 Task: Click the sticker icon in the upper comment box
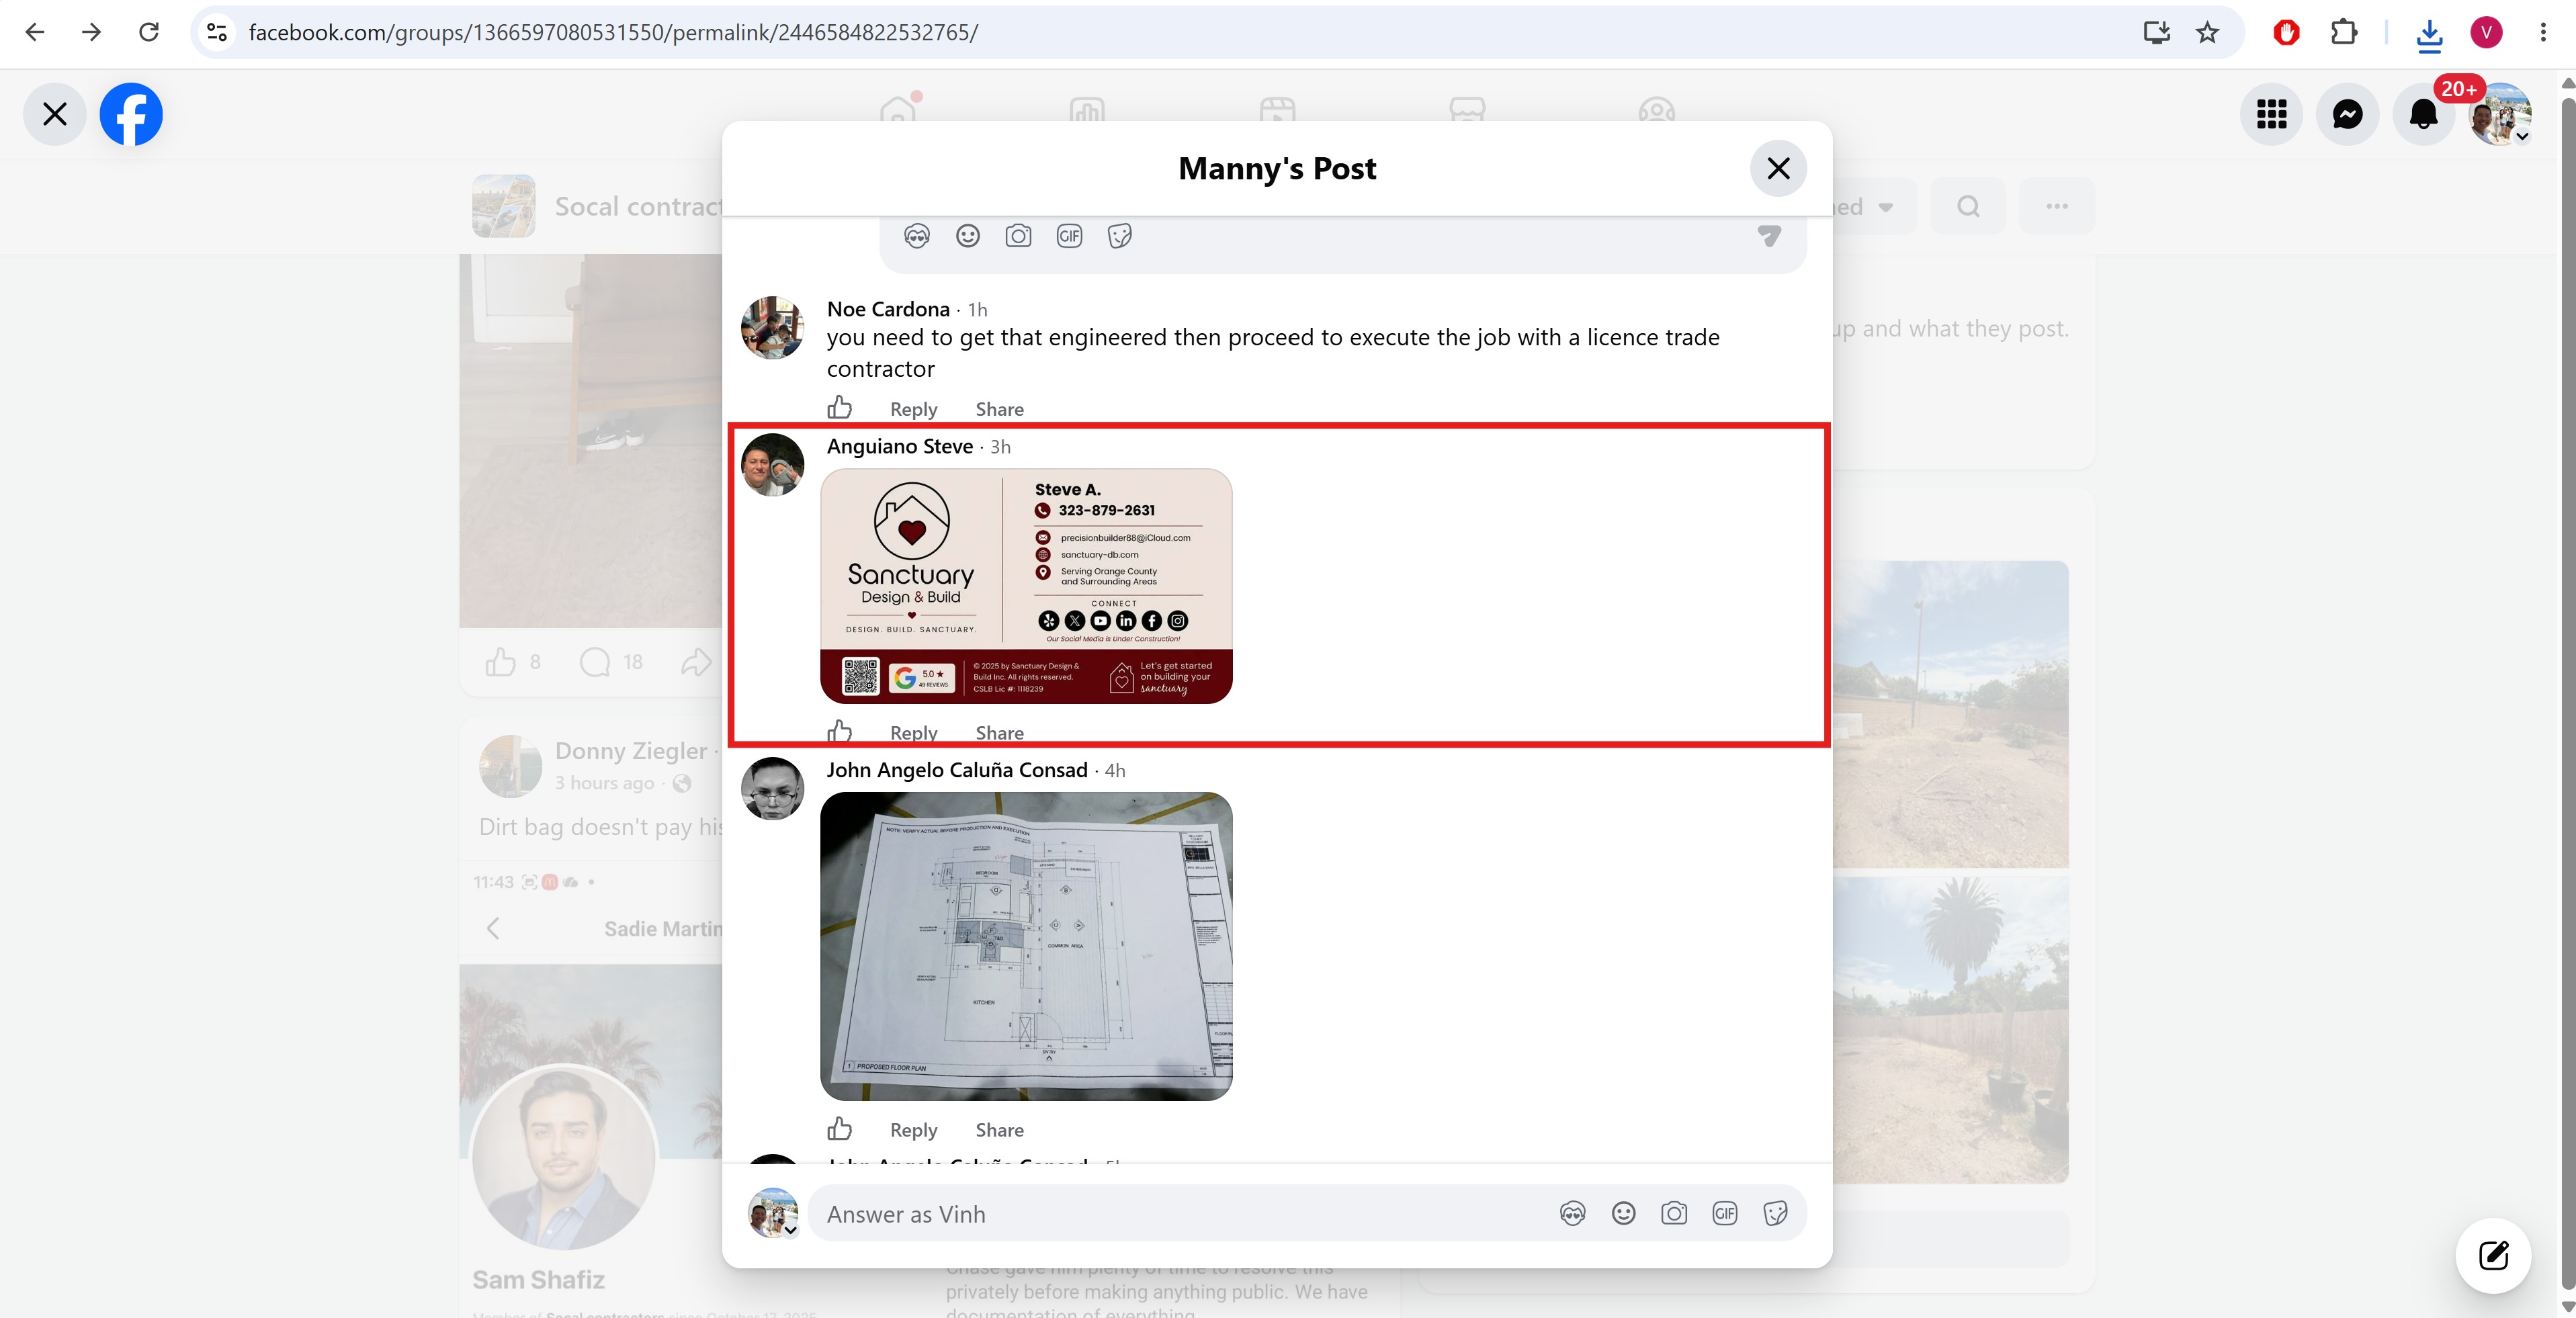pos(1120,236)
